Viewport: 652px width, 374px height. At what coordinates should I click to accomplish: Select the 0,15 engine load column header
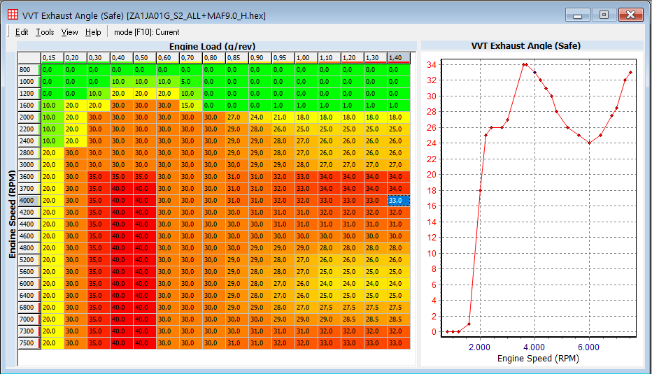(52, 57)
